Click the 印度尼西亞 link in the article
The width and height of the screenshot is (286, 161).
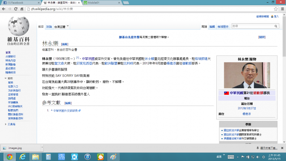[x=84, y=64]
